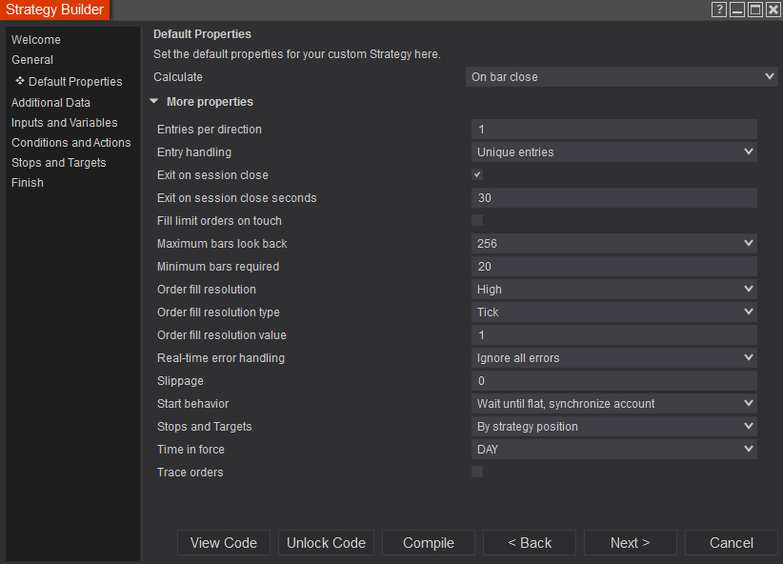Enable Fill limit orders on touch
Screen dimensions: 783x564
click(x=477, y=221)
